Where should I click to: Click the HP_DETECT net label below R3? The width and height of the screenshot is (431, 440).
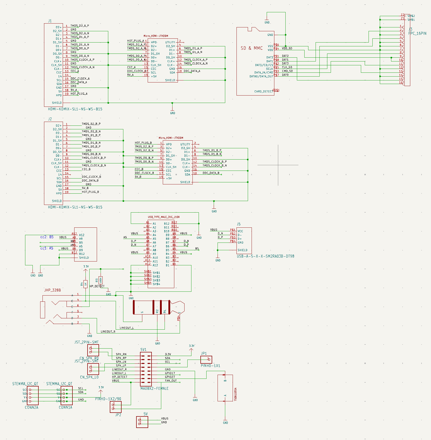pos(97,286)
